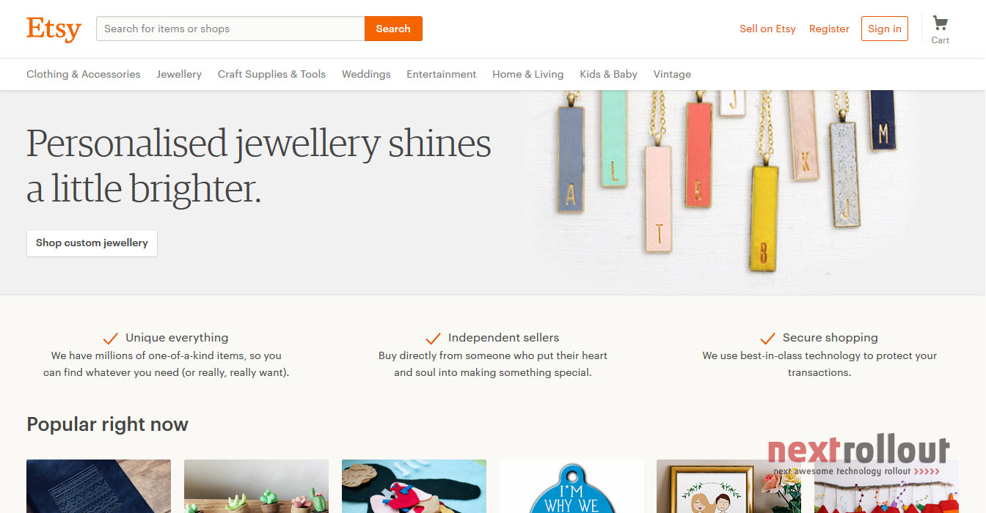Click the Etsy logo
Screen dimensions: 986x513
(54, 29)
